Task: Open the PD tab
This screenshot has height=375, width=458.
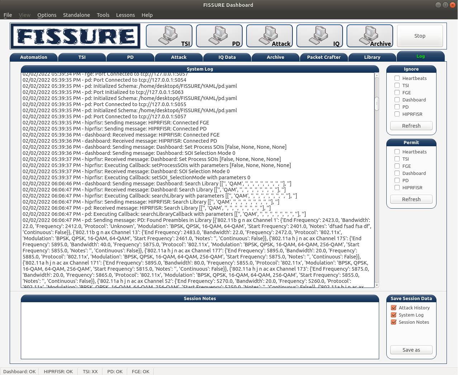Action: coord(130,57)
